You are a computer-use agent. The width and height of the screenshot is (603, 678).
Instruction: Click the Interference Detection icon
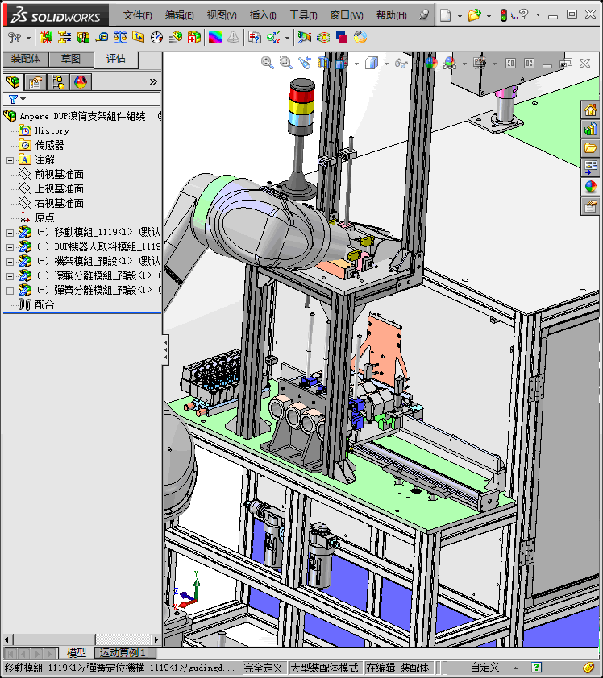click(45, 38)
